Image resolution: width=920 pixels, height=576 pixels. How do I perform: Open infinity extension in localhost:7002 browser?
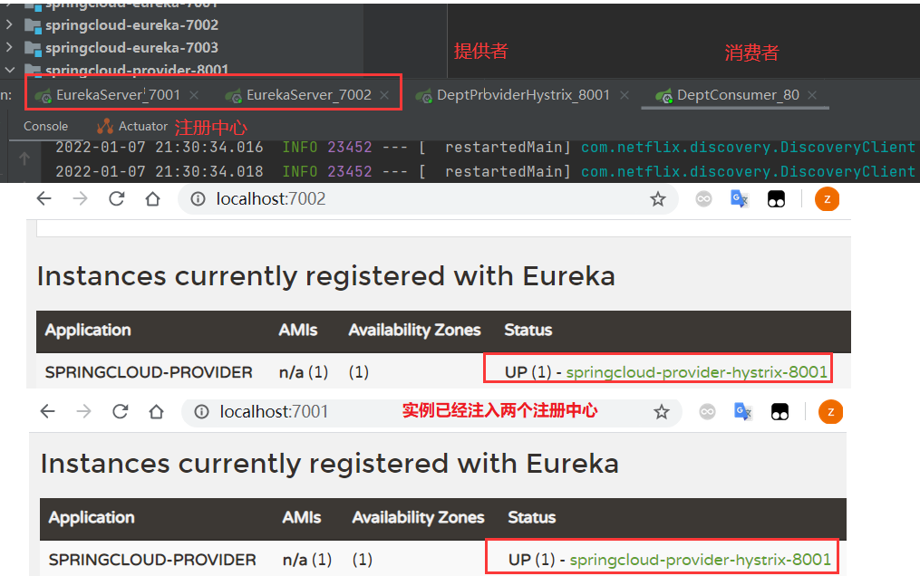coord(703,199)
